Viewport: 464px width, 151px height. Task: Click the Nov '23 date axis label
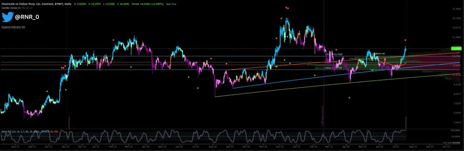pyautogui.click(x=66, y=147)
